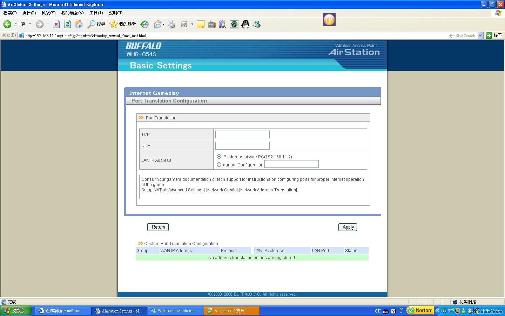This screenshot has height=316, width=505.
Task: Open the Windows 開始 Start button
Action: [x=16, y=311]
